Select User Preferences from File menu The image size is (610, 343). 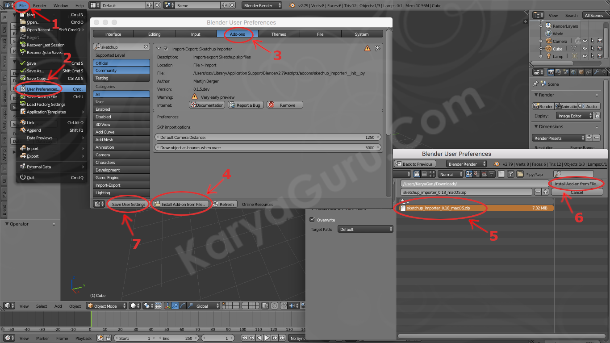43,89
